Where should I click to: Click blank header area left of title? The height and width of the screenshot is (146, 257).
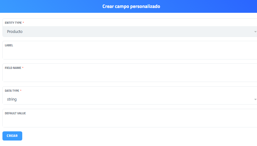click(x=46, y=6)
